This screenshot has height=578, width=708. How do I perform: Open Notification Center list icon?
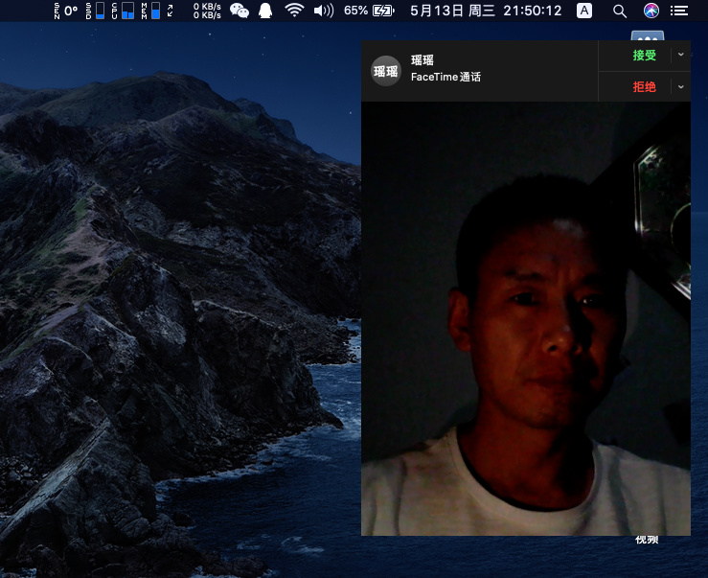pyautogui.click(x=678, y=11)
